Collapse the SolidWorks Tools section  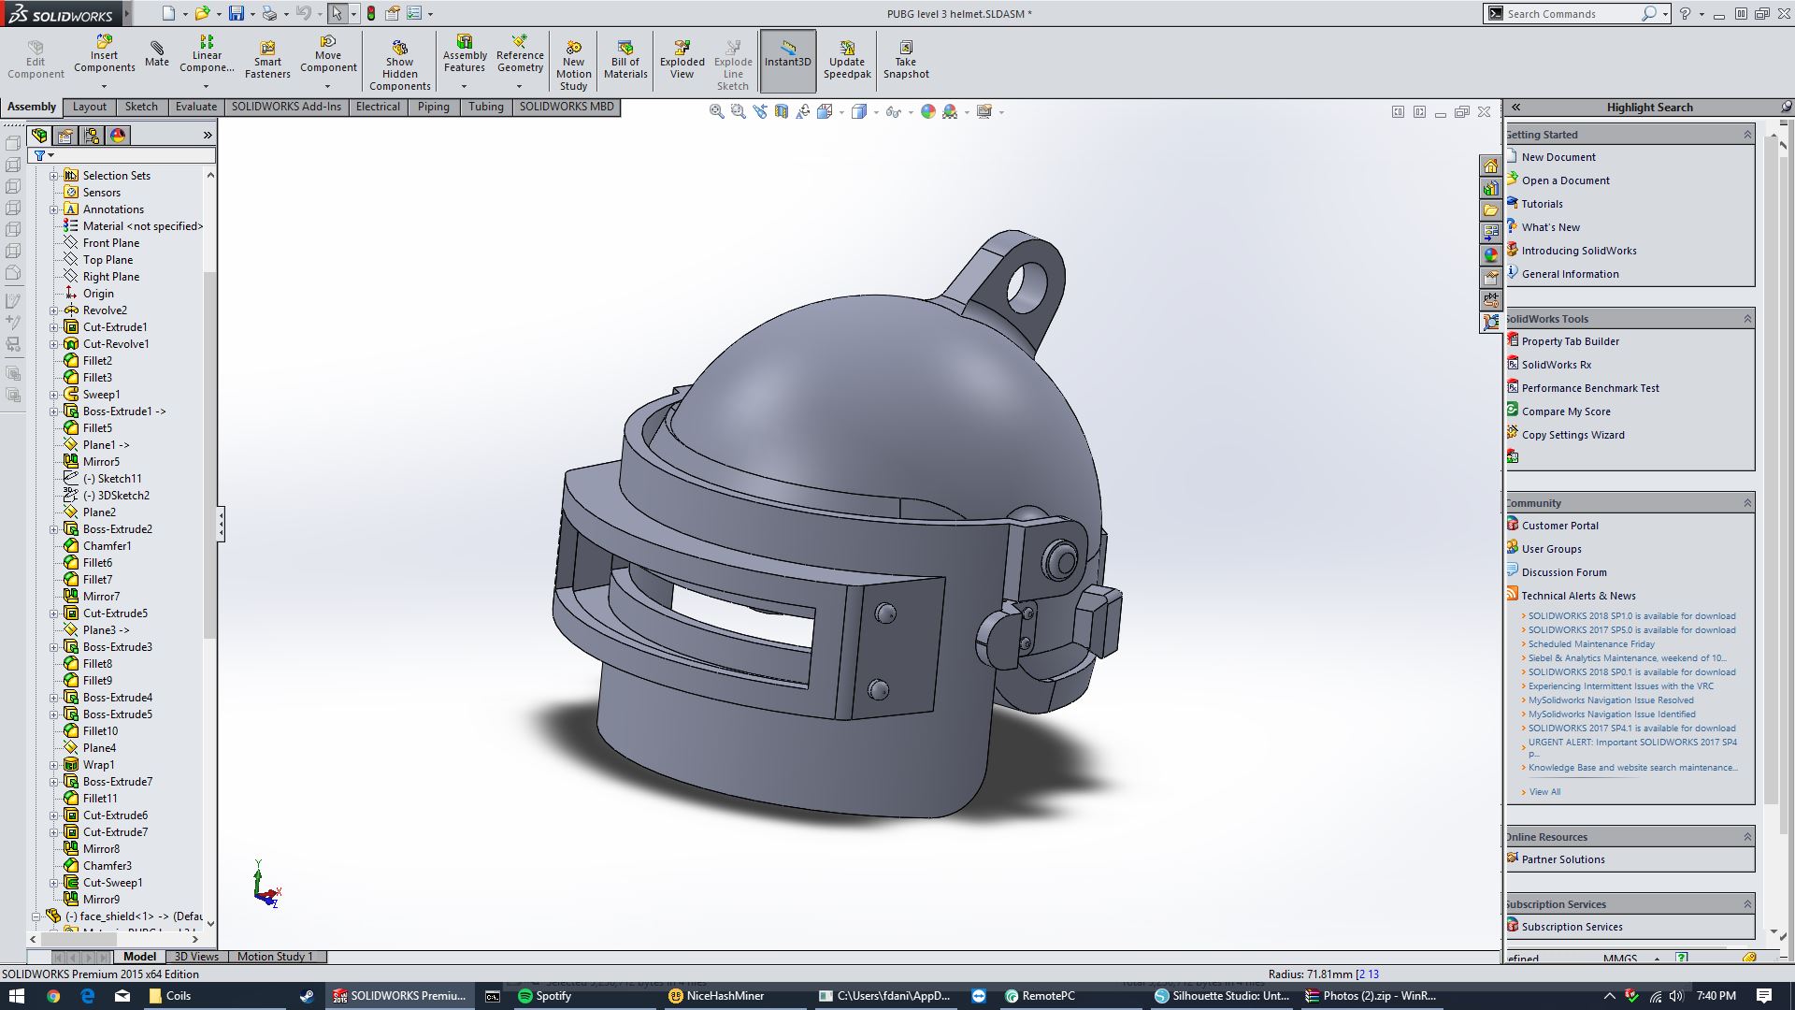pyautogui.click(x=1746, y=319)
